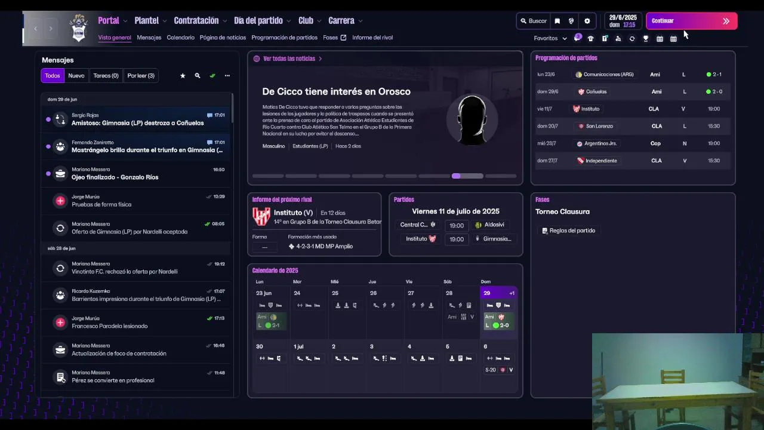Screen dimensions: 764x430
Task: Click medical cross icon on Pruebas de forma física
Action: (x=60, y=201)
